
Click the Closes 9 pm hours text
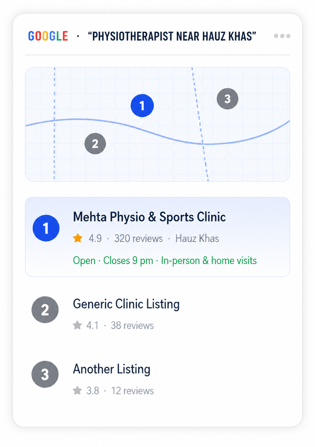tap(128, 260)
